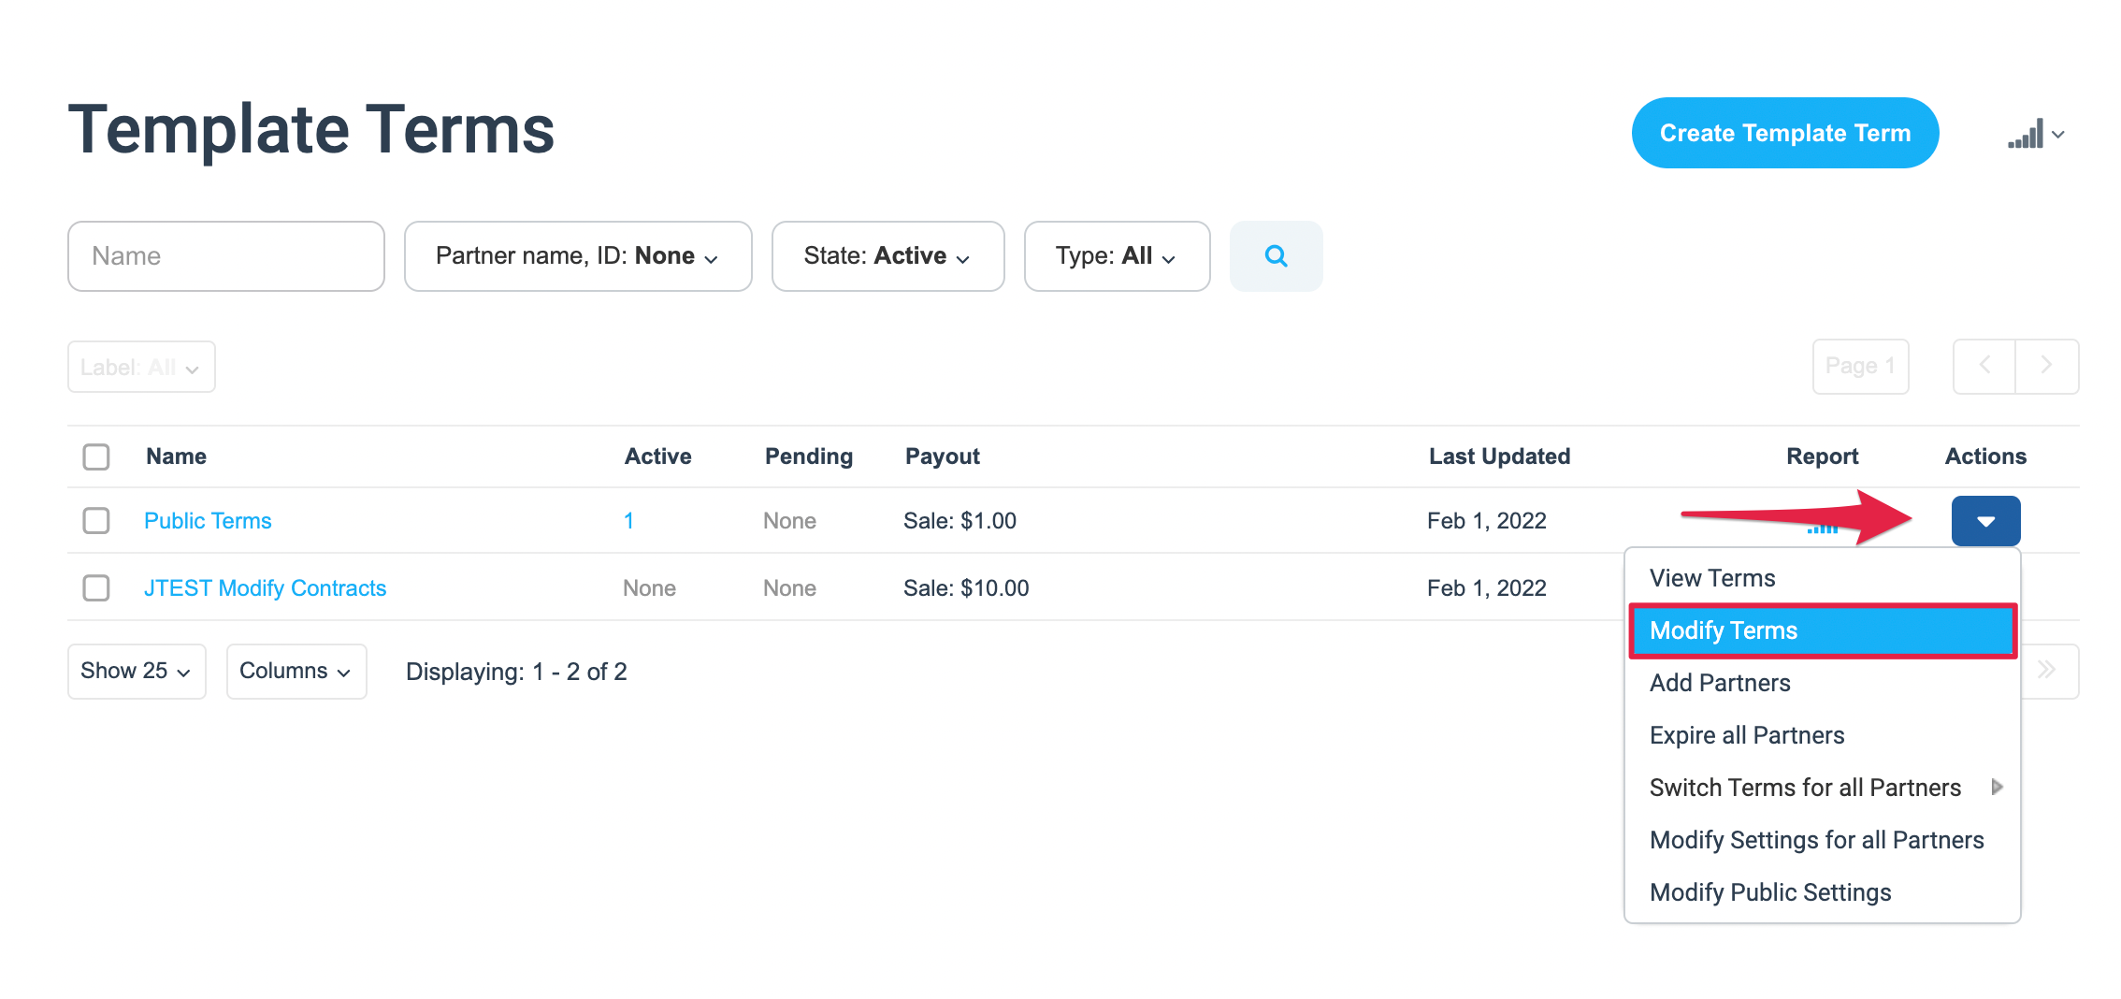This screenshot has height=999, width=2121.
Task: Click the search magnifier icon button
Action: 1276,256
